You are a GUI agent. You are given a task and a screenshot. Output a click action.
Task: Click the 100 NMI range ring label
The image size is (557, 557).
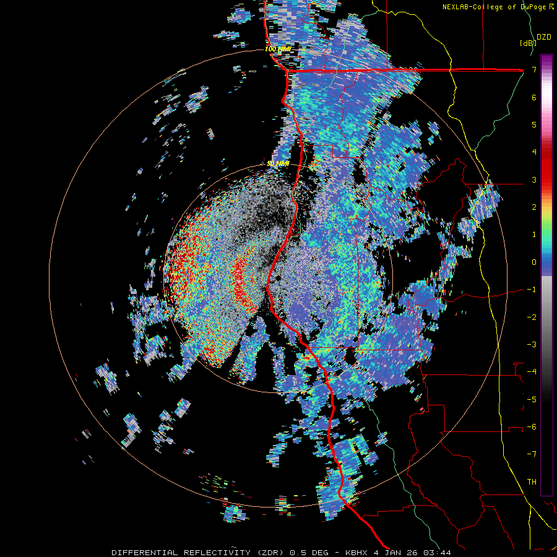[277, 49]
